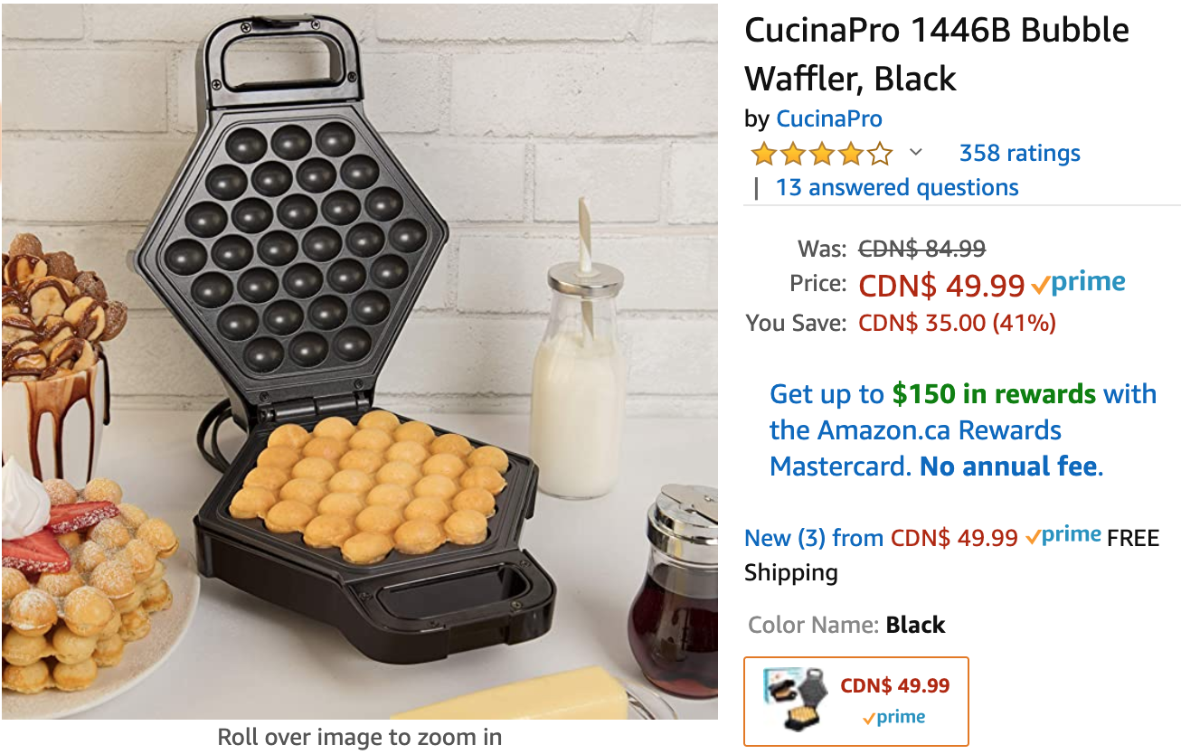Click the Prime icon in new offers line
Viewport: 1181px width, 754px height.
tap(1063, 536)
